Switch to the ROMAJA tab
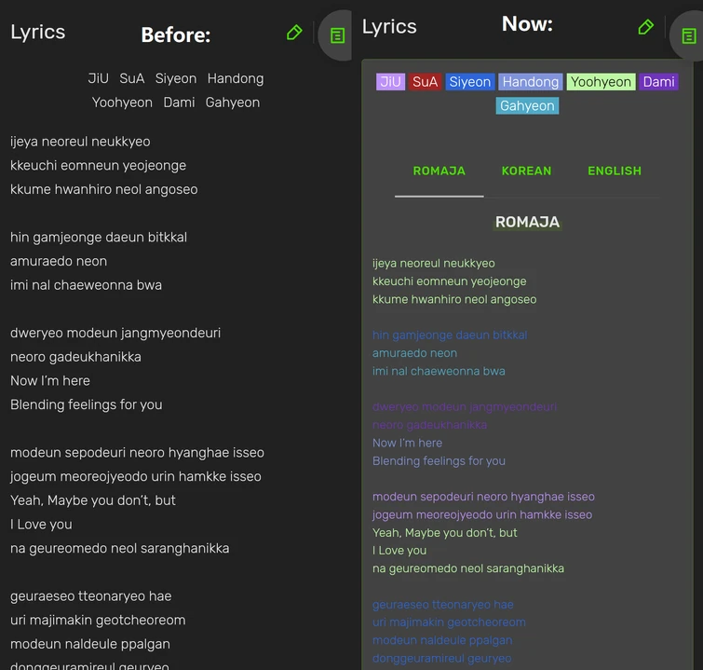 tap(439, 171)
